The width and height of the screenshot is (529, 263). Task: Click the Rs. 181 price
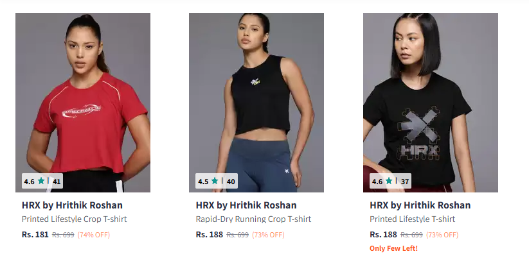tap(35, 234)
